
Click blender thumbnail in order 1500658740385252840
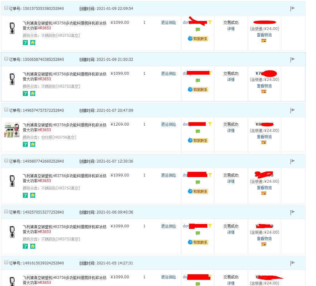click(12, 79)
